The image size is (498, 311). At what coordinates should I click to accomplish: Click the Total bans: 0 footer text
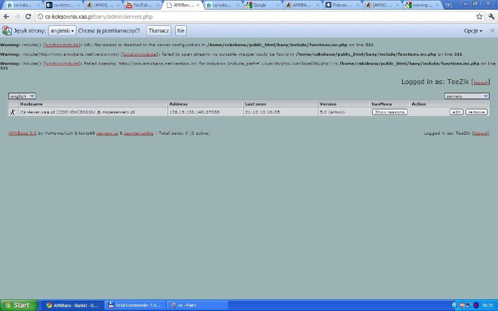[184, 133]
